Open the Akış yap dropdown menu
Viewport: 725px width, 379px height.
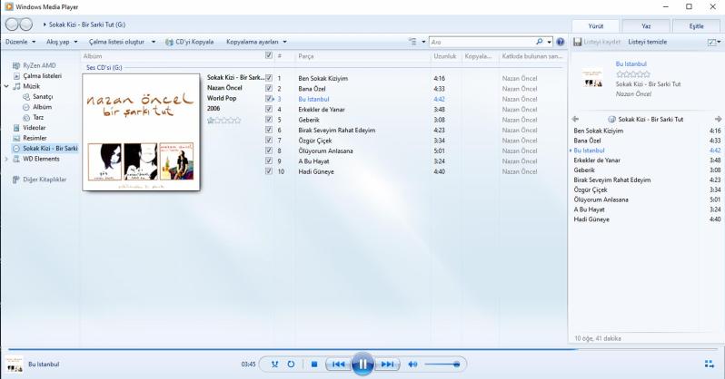62,42
